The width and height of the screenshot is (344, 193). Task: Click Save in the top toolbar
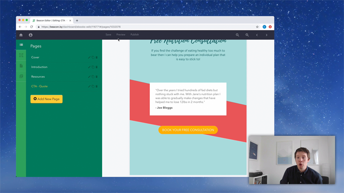tap(108, 35)
